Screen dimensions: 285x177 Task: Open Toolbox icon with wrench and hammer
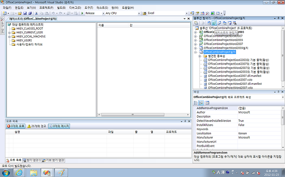(x=207, y=13)
